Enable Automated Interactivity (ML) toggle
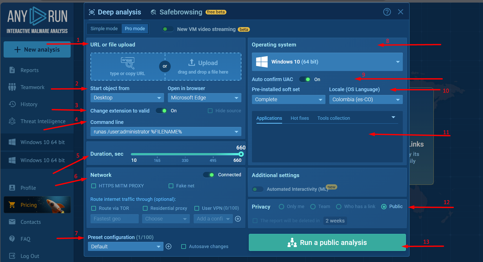The width and height of the screenshot is (483, 262). click(258, 189)
